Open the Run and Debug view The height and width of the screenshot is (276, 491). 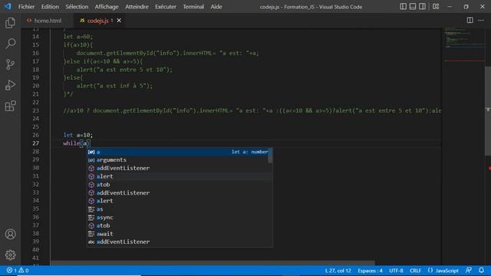tap(10, 85)
